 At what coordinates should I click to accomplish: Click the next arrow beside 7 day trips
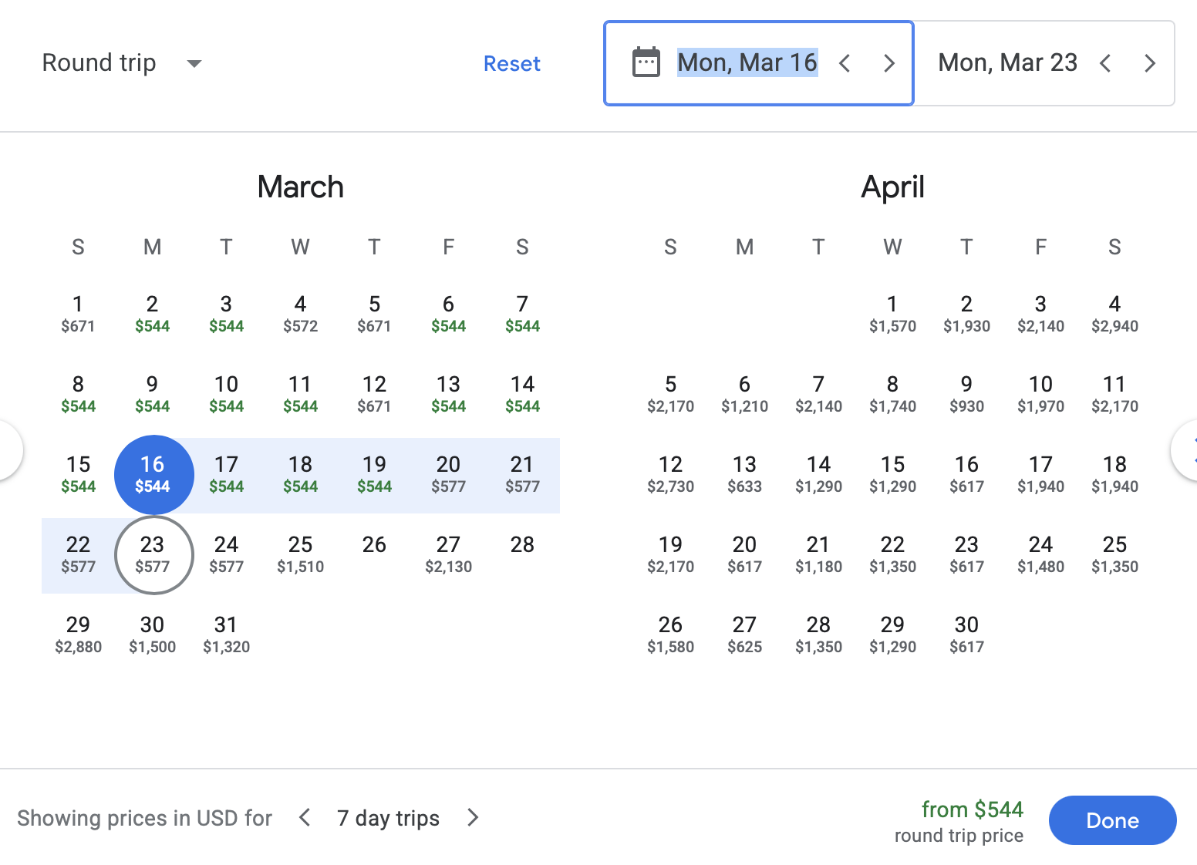[x=472, y=817]
